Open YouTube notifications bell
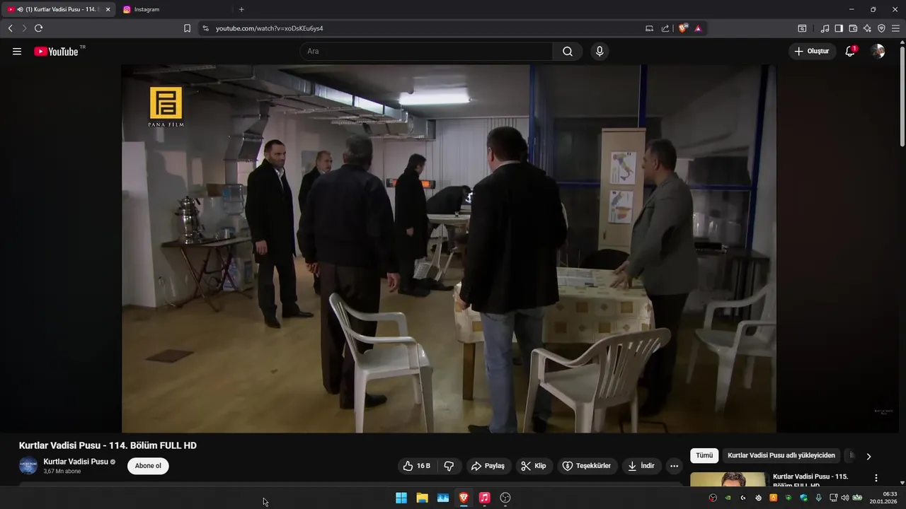The image size is (906, 509). pyautogui.click(x=850, y=52)
